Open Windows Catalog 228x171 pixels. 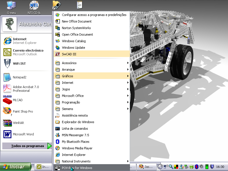tap(91, 41)
